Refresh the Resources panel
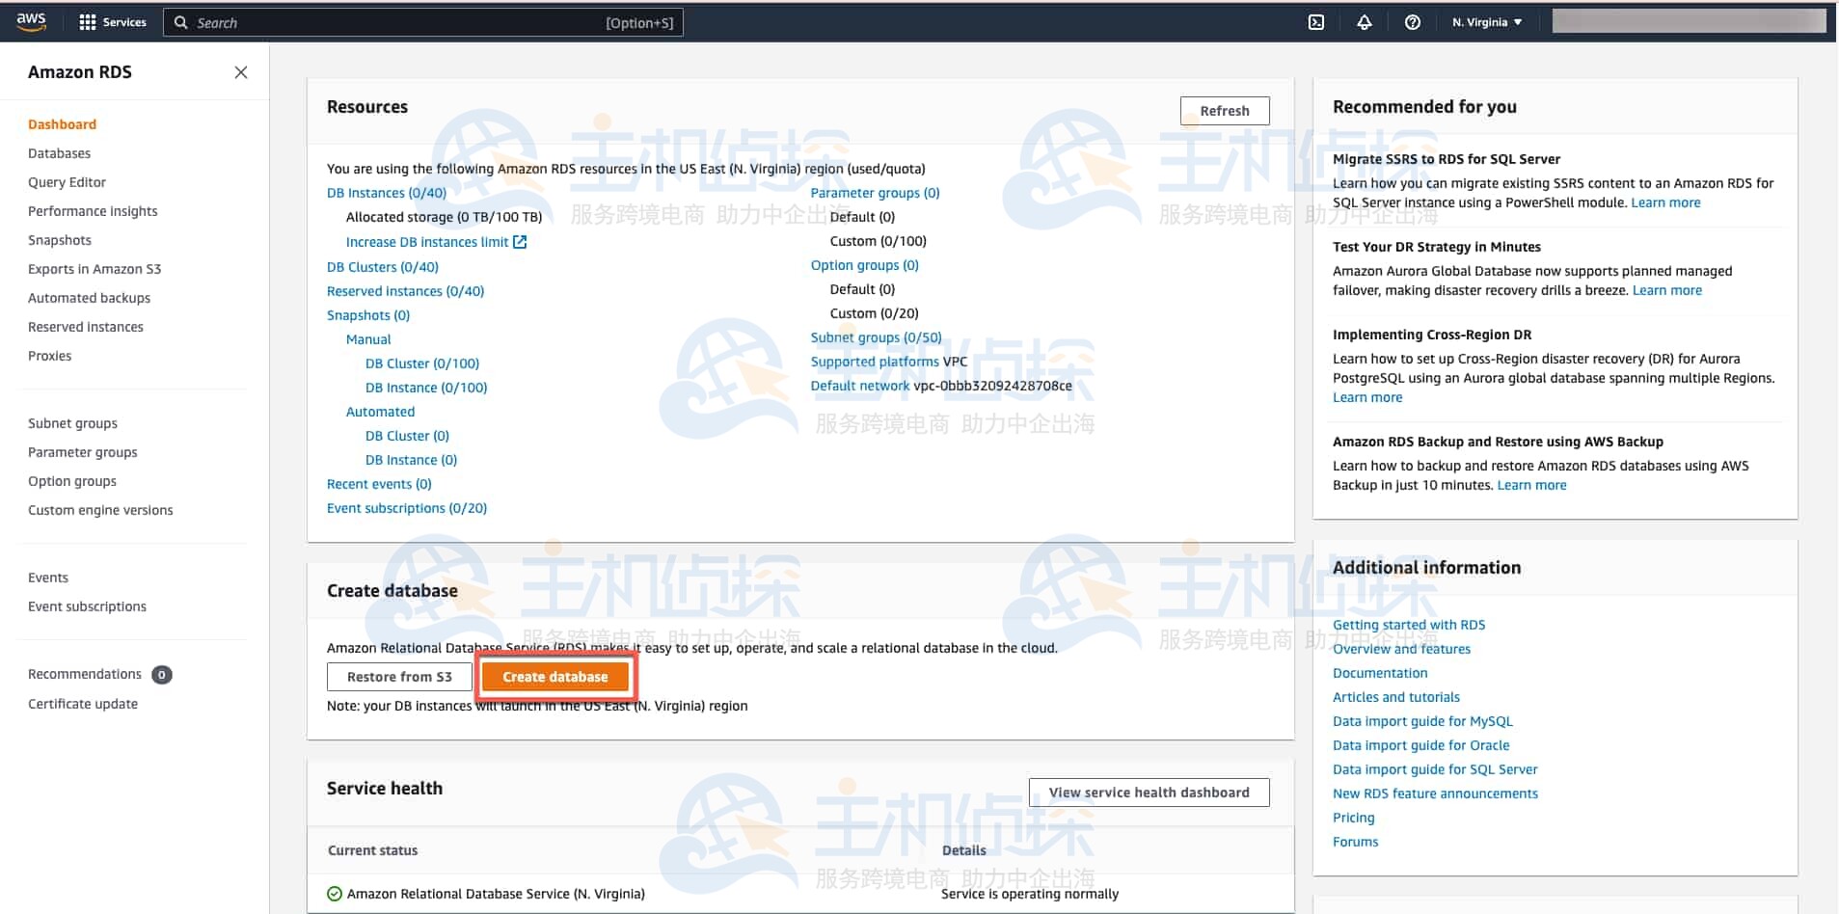This screenshot has height=914, width=1839. pyautogui.click(x=1224, y=111)
